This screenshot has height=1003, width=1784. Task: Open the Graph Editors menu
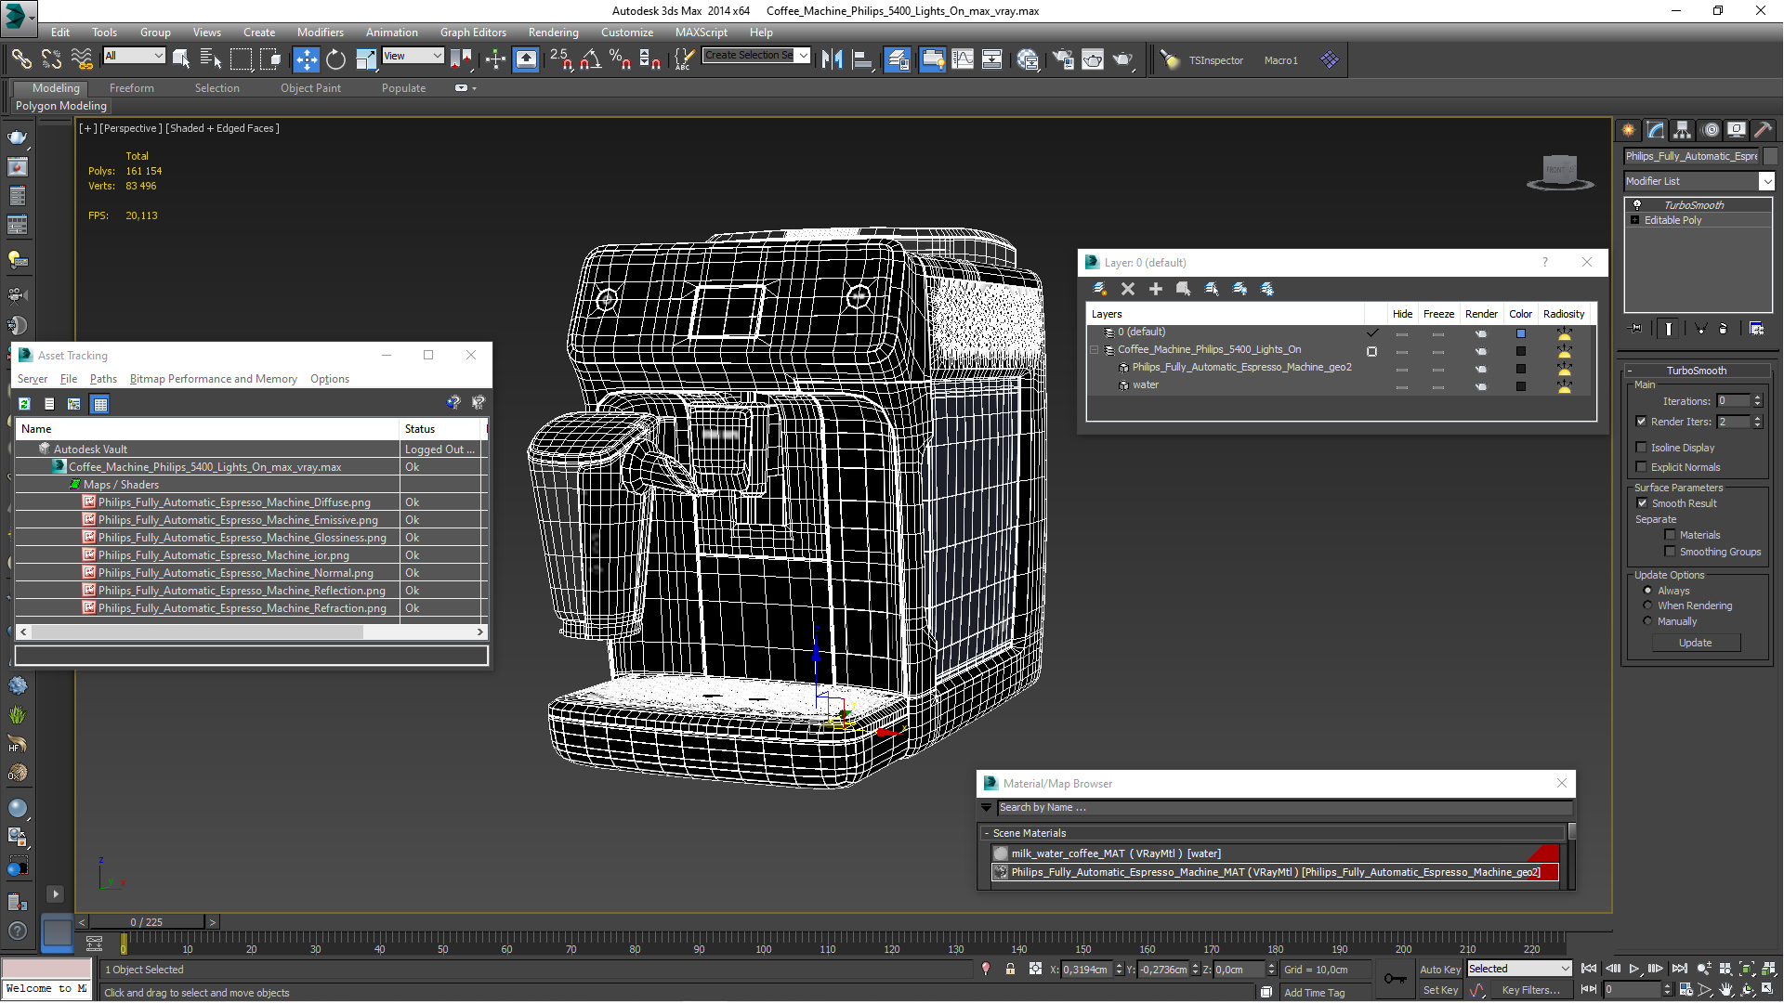click(473, 32)
